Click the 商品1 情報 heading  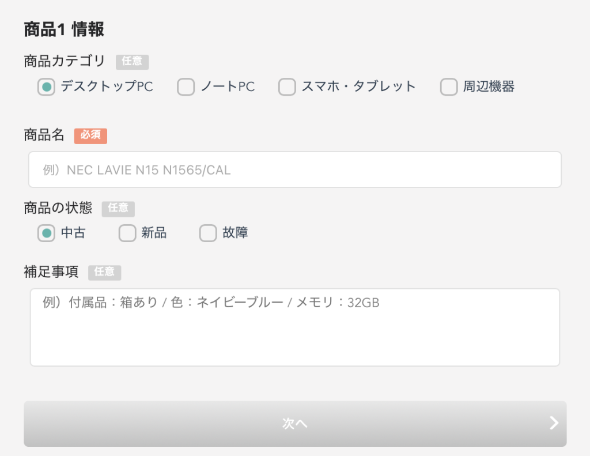click(x=63, y=29)
